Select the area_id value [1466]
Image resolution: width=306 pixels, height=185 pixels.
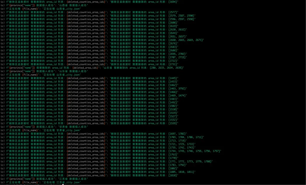[x=173, y=92]
